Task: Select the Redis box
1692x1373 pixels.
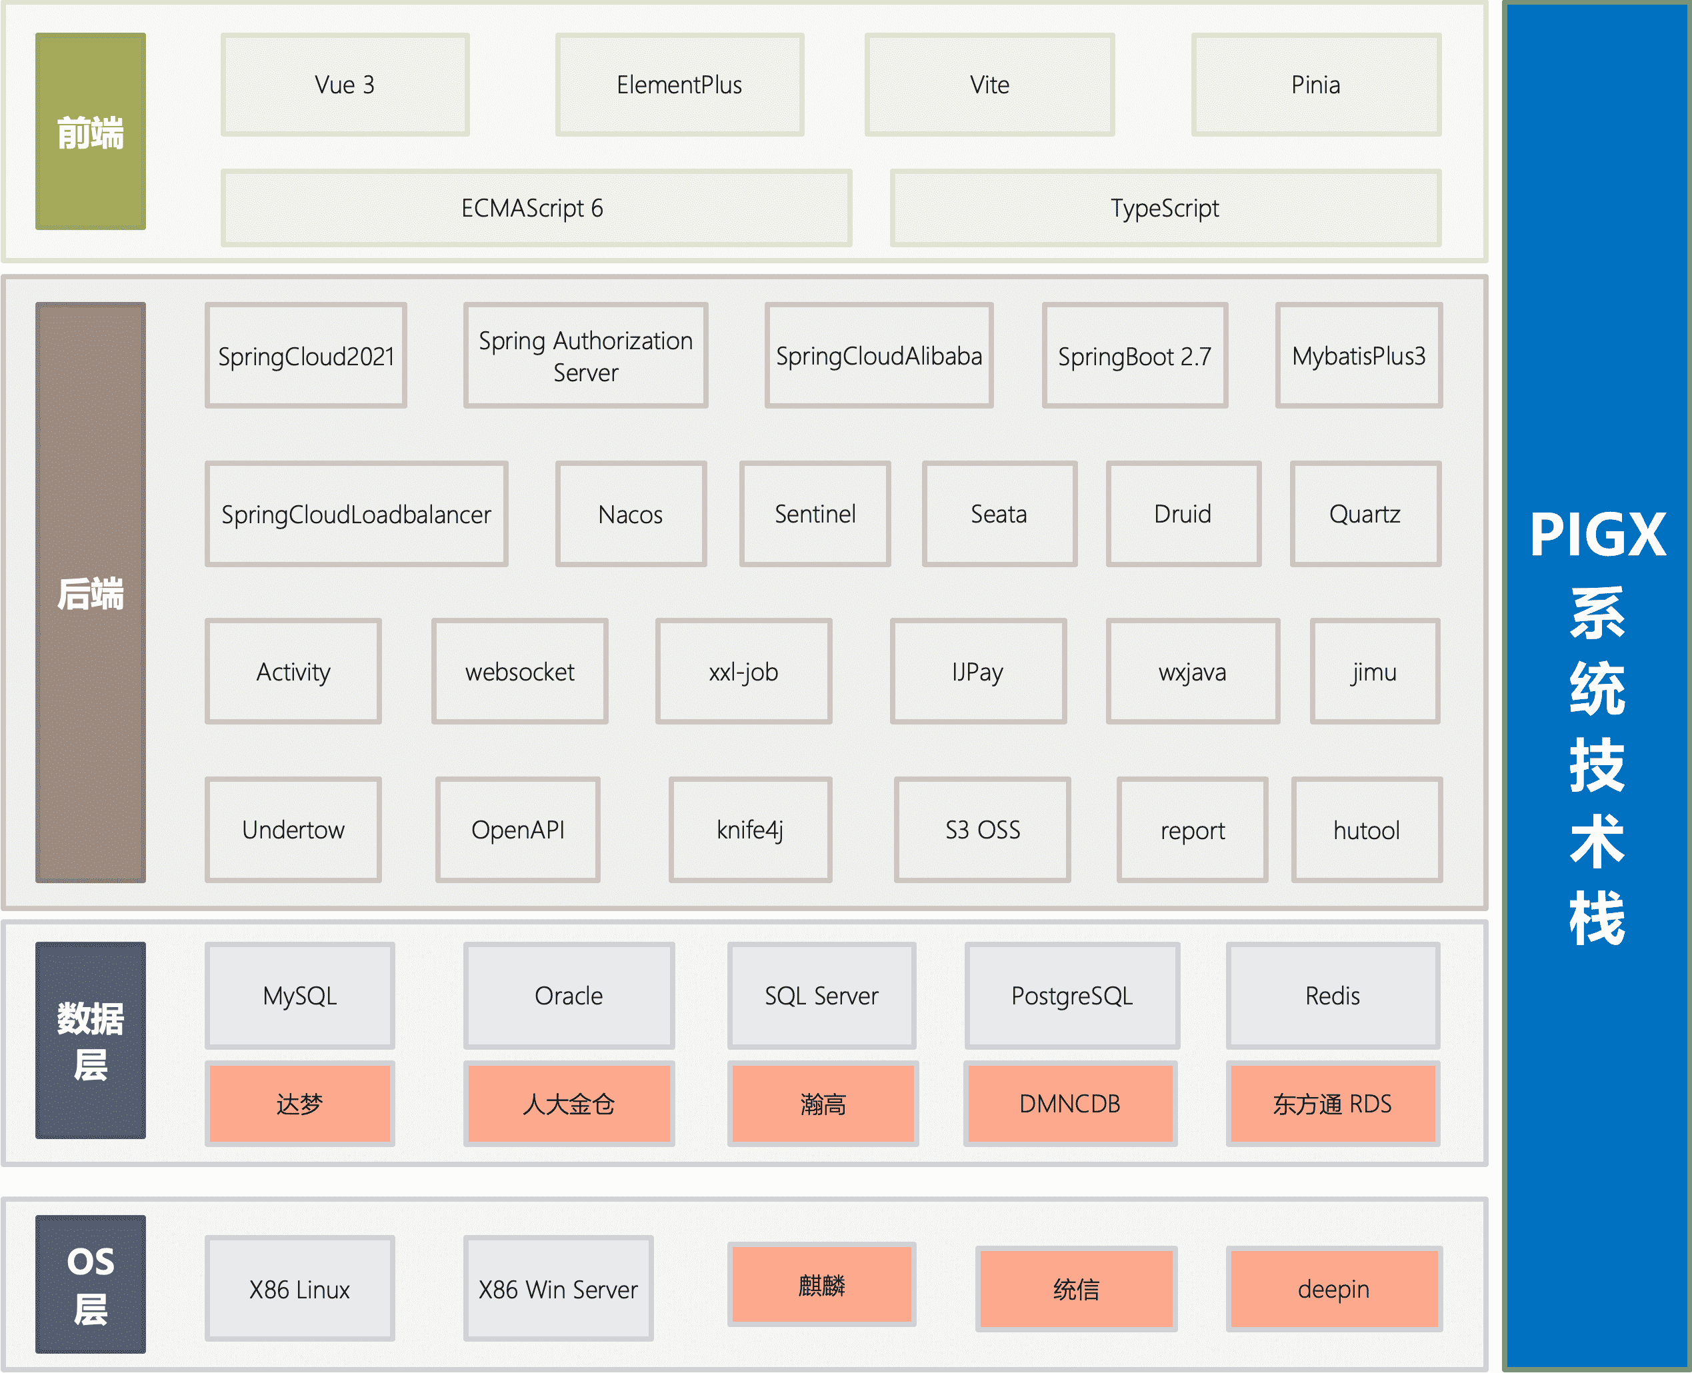Action: point(1333,995)
